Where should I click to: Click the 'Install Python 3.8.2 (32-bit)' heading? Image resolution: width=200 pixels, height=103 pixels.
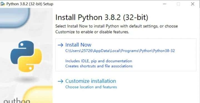102,18
